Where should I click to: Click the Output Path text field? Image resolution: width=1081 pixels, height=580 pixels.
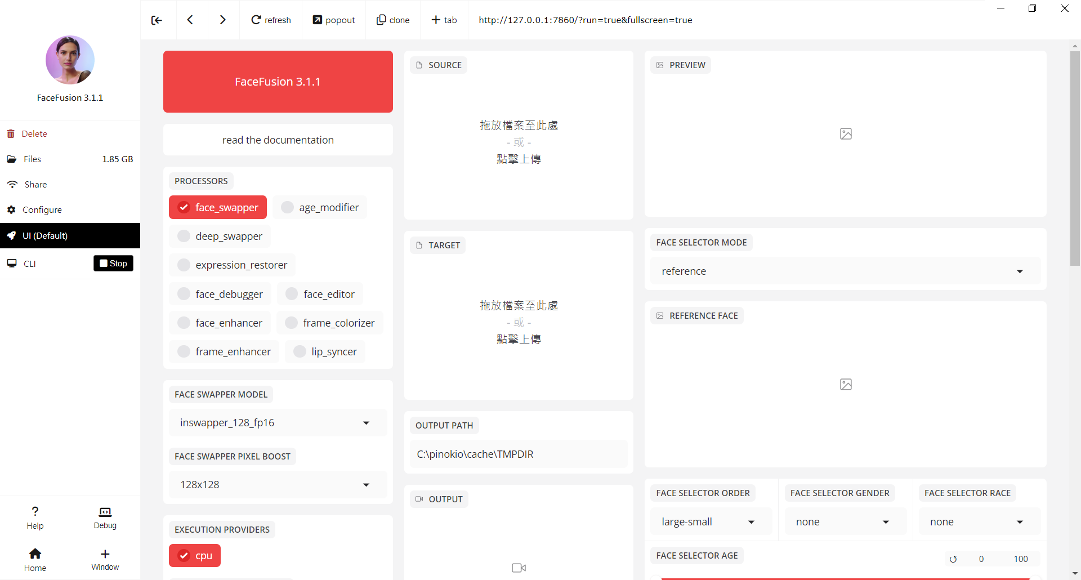pos(519,454)
